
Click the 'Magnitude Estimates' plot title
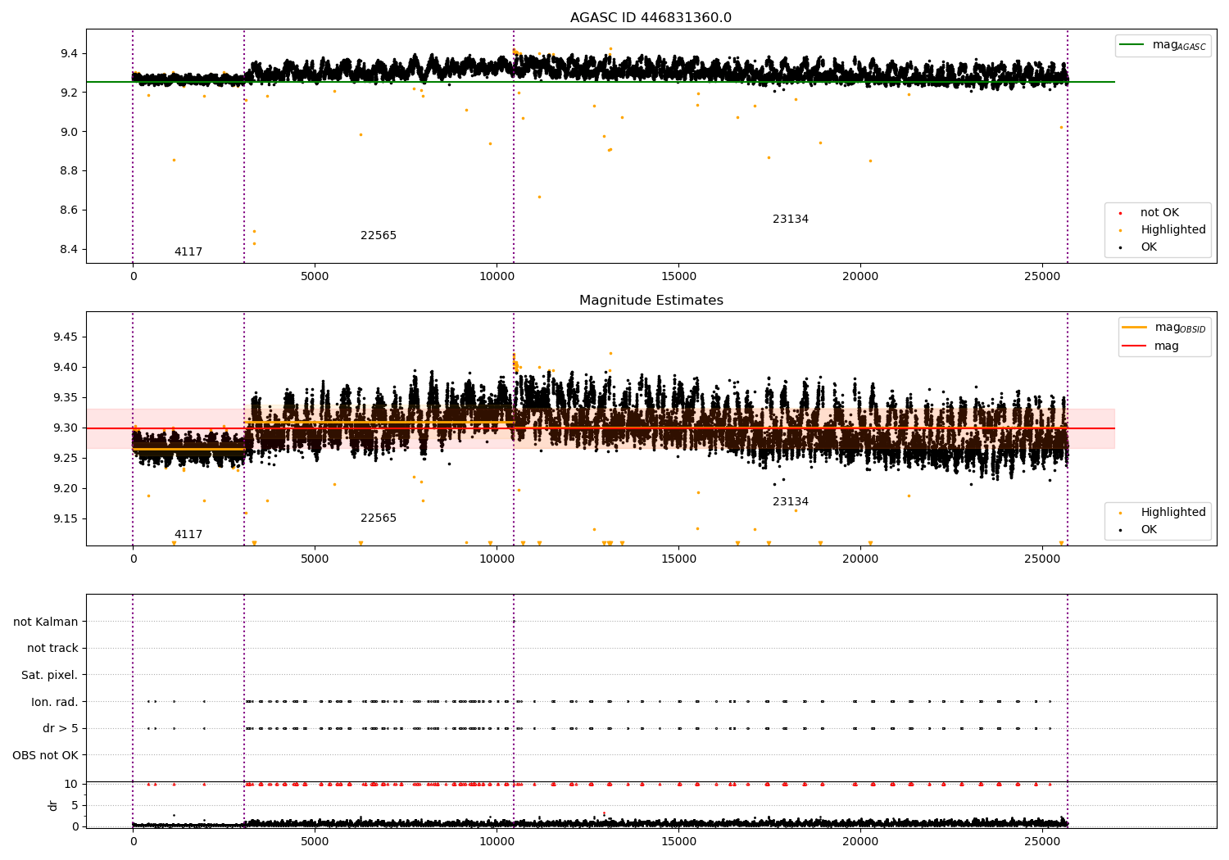click(x=651, y=301)
